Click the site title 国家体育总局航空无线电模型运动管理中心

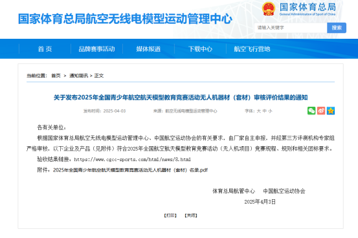[x=125, y=19]
